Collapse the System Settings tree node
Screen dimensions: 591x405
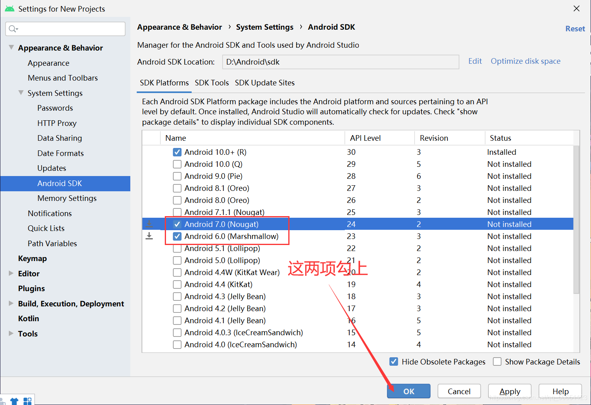coord(21,93)
